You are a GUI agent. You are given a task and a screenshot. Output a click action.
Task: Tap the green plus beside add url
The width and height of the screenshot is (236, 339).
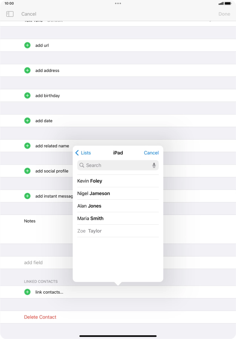coord(27,45)
